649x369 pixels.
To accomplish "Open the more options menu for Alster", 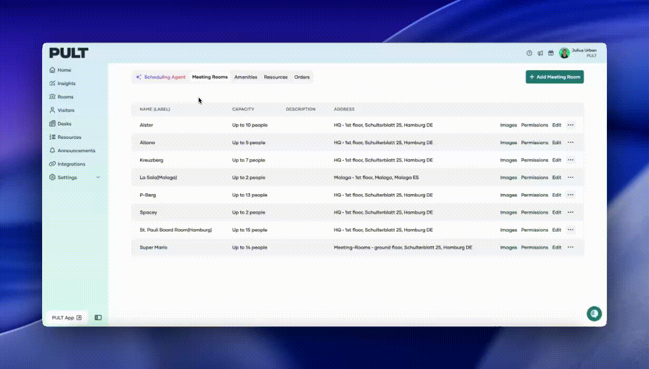I will click(570, 125).
